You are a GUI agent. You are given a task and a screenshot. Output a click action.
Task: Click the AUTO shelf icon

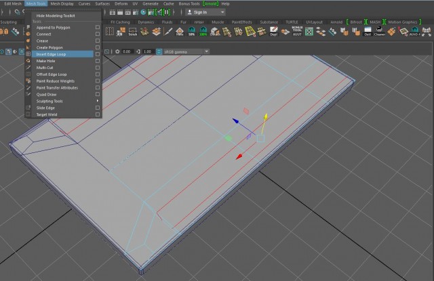click(414, 32)
